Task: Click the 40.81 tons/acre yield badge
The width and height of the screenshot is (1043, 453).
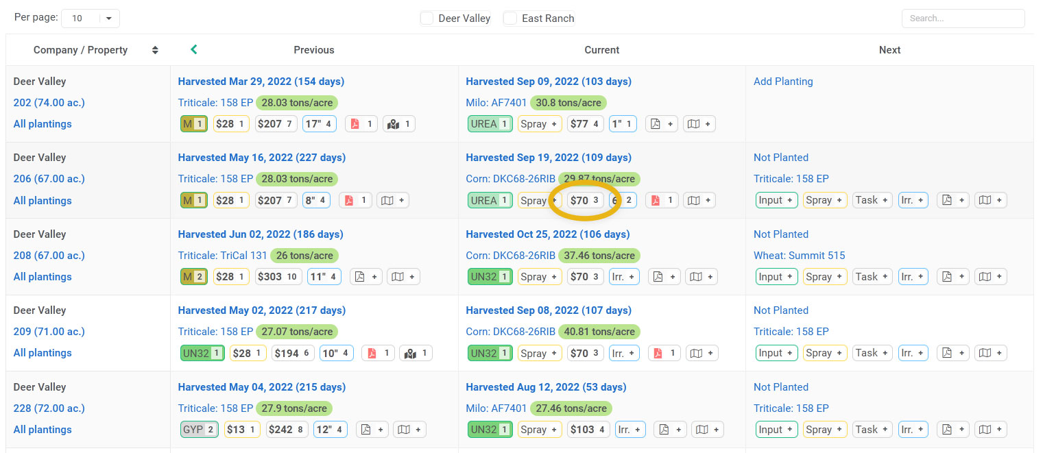Action: click(600, 332)
